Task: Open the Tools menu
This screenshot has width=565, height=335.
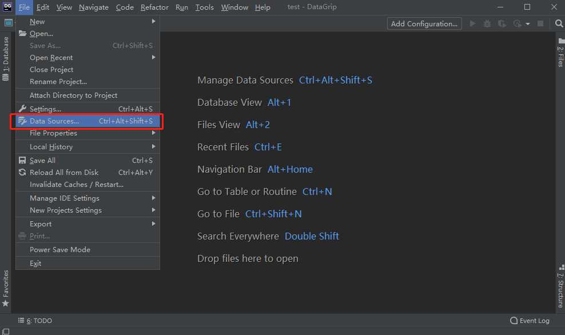Action: click(204, 7)
